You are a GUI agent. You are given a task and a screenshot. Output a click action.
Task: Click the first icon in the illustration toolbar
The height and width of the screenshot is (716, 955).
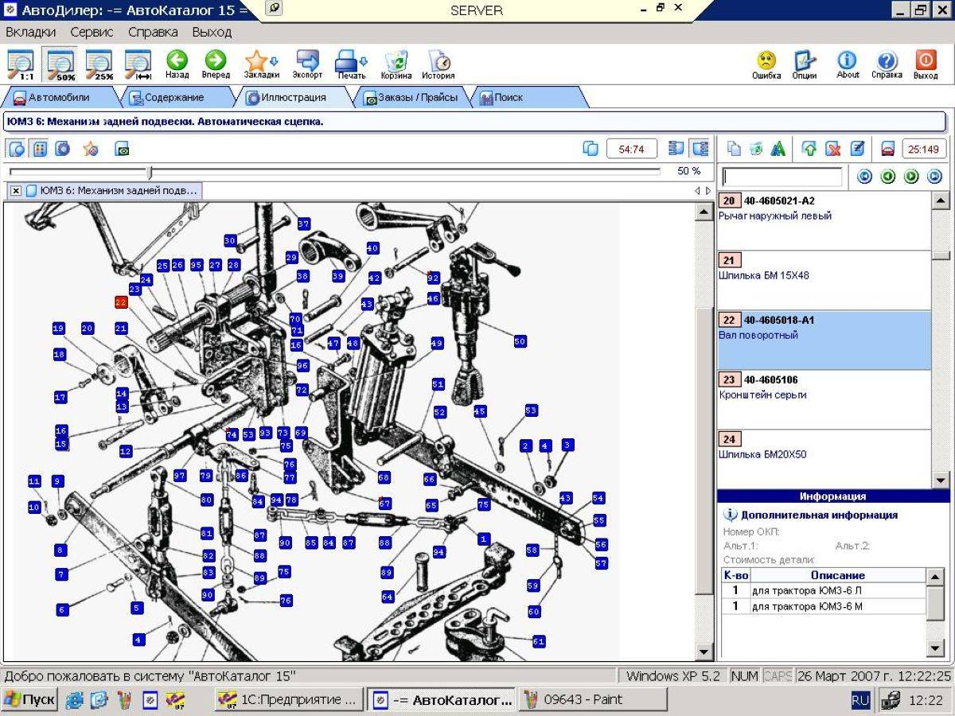17,149
